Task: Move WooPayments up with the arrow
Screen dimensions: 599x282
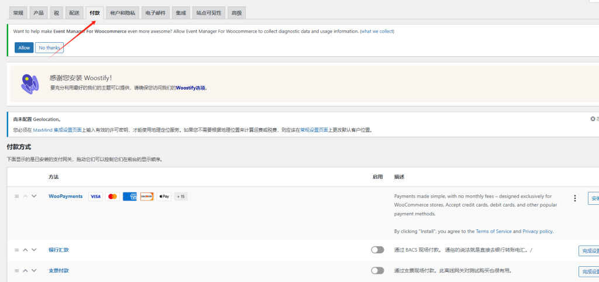Action: [x=25, y=197]
